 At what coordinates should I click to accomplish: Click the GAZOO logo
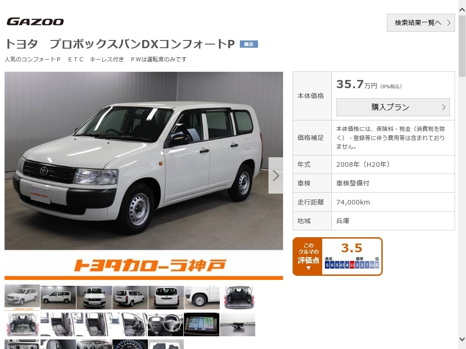point(35,22)
